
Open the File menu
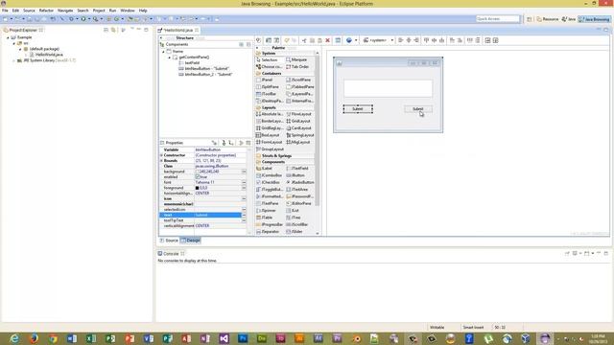5,11
